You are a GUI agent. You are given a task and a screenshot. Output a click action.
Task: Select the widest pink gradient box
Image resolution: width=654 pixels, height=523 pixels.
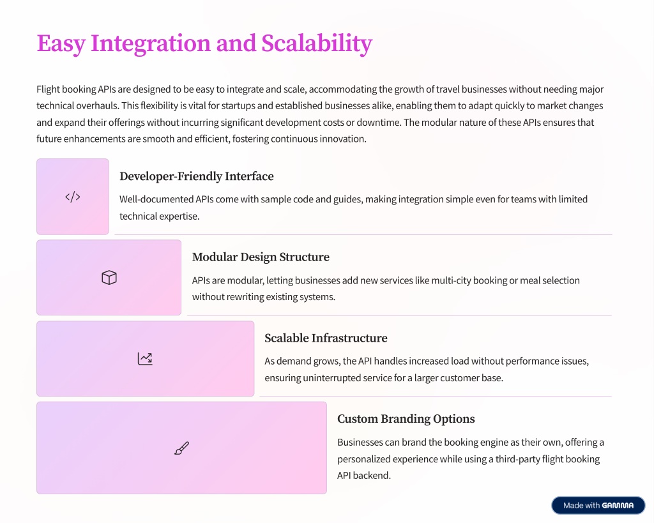point(181,448)
